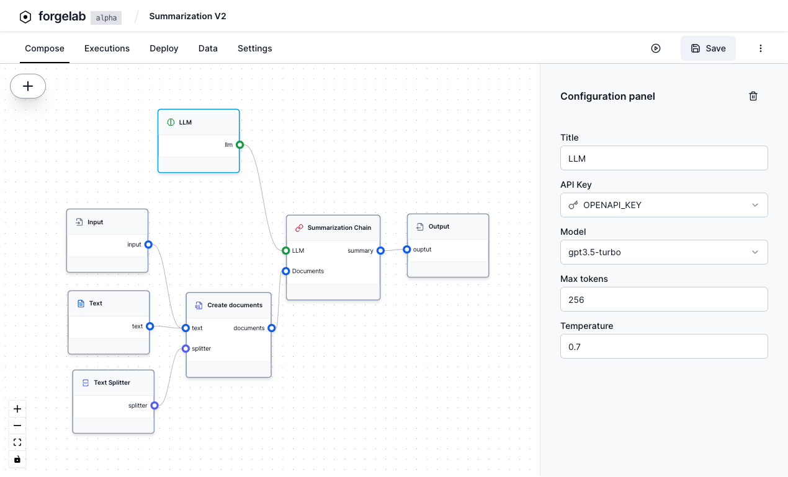Click the forgelab hexagon logo
788x477 pixels.
pos(25,17)
